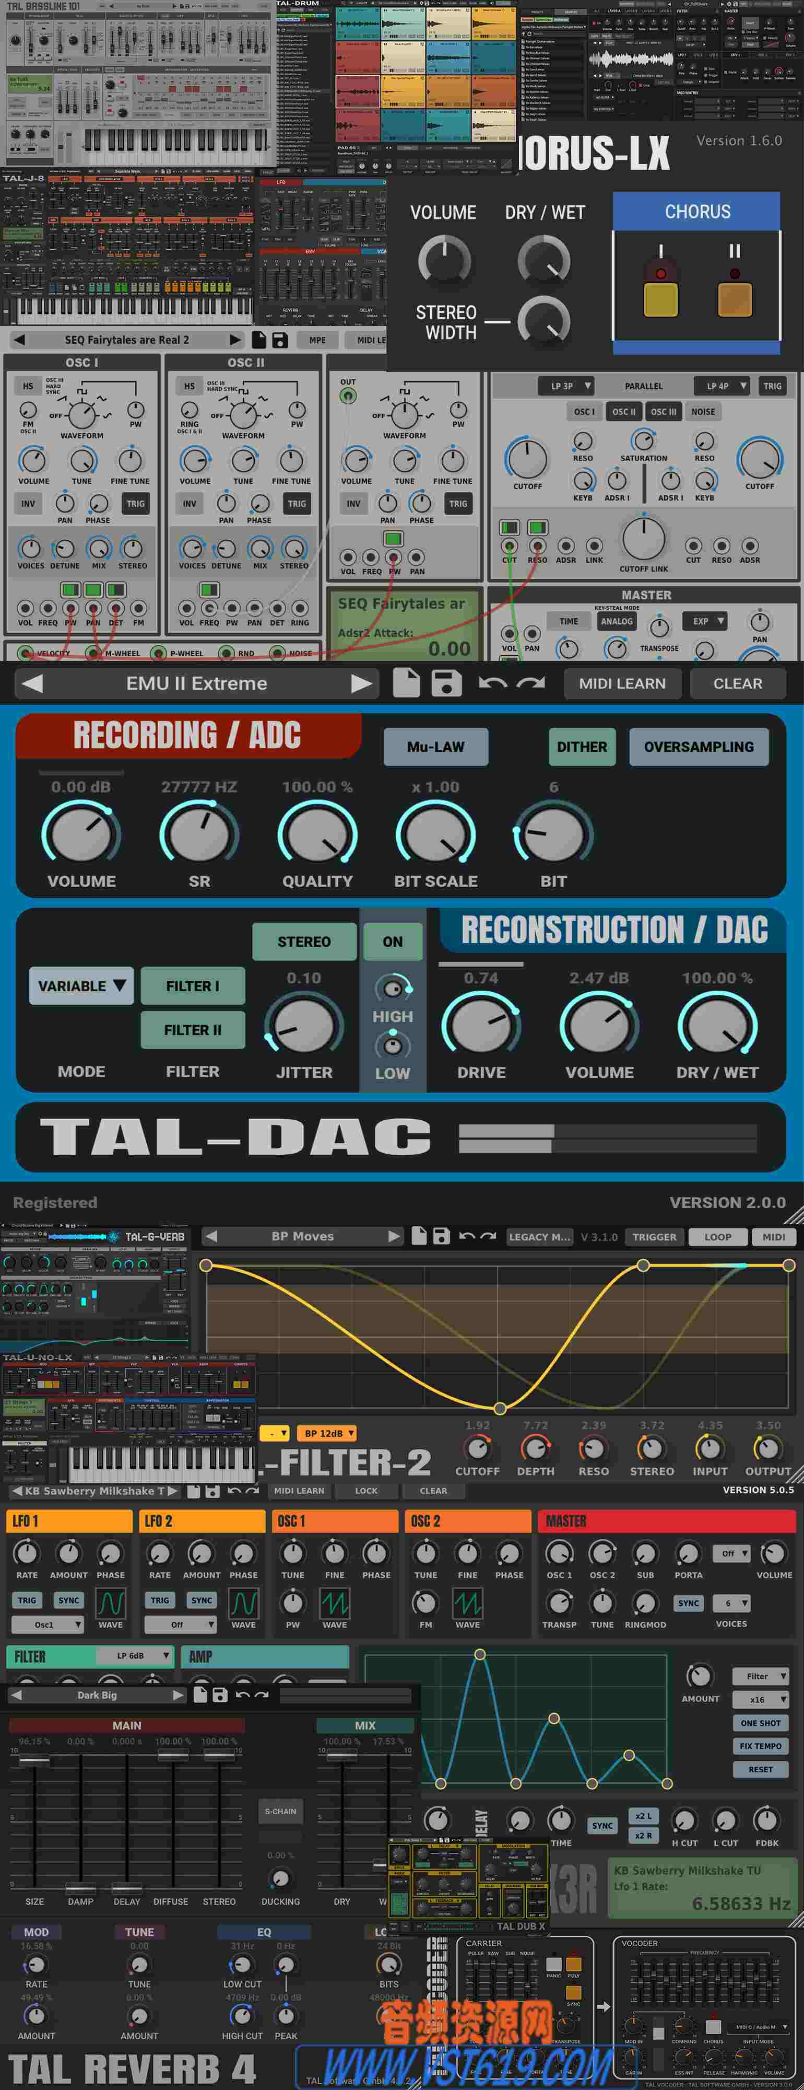804x2090 pixels.
Task: Click the MPE button
Action: pos(318,340)
